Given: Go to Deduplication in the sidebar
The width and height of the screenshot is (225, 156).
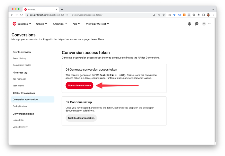Looking at the screenshot, I should pyautogui.click(x=20, y=106).
